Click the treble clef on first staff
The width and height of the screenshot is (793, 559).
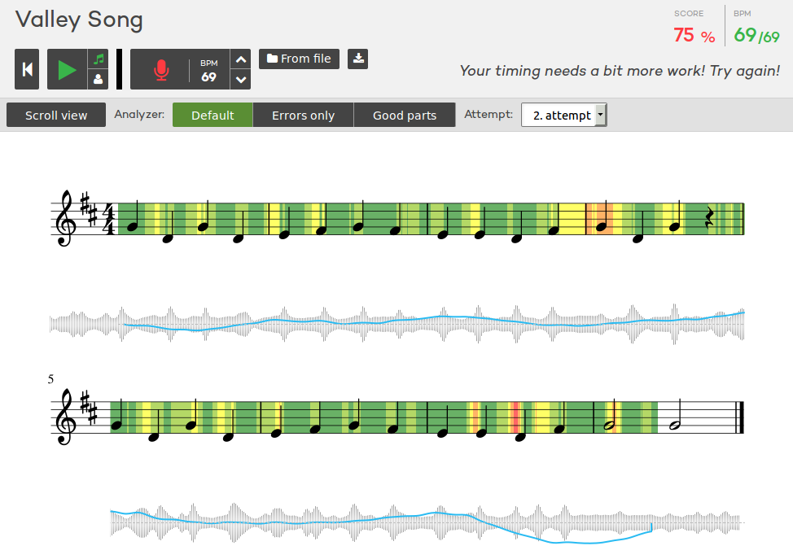coord(64,218)
